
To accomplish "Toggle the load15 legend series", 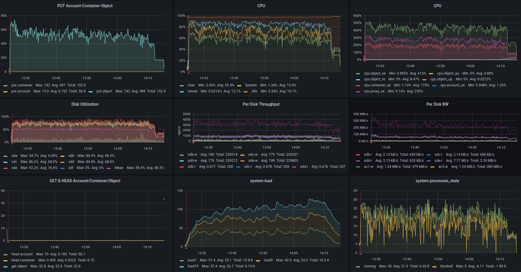I will pyautogui.click(x=193, y=266).
